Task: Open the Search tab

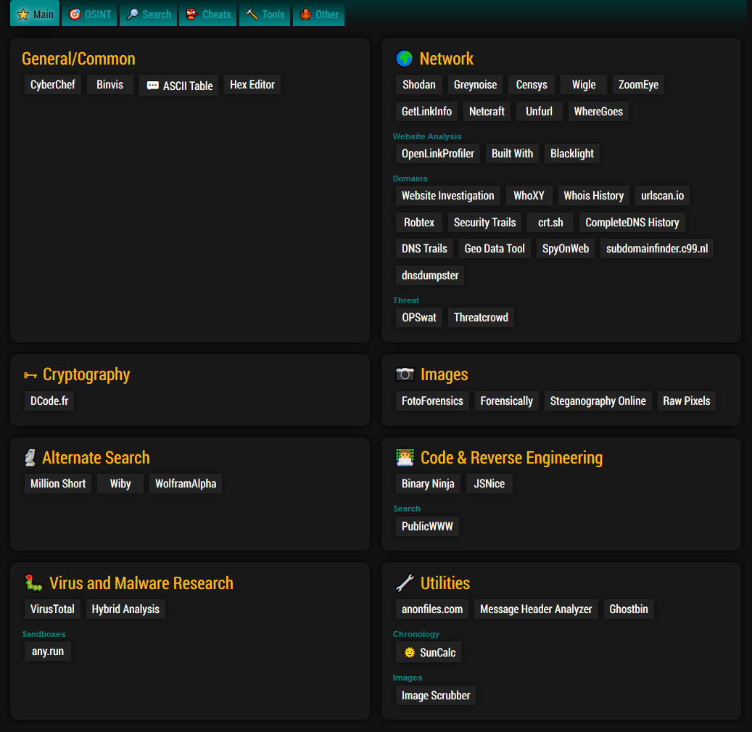Action: coord(148,14)
